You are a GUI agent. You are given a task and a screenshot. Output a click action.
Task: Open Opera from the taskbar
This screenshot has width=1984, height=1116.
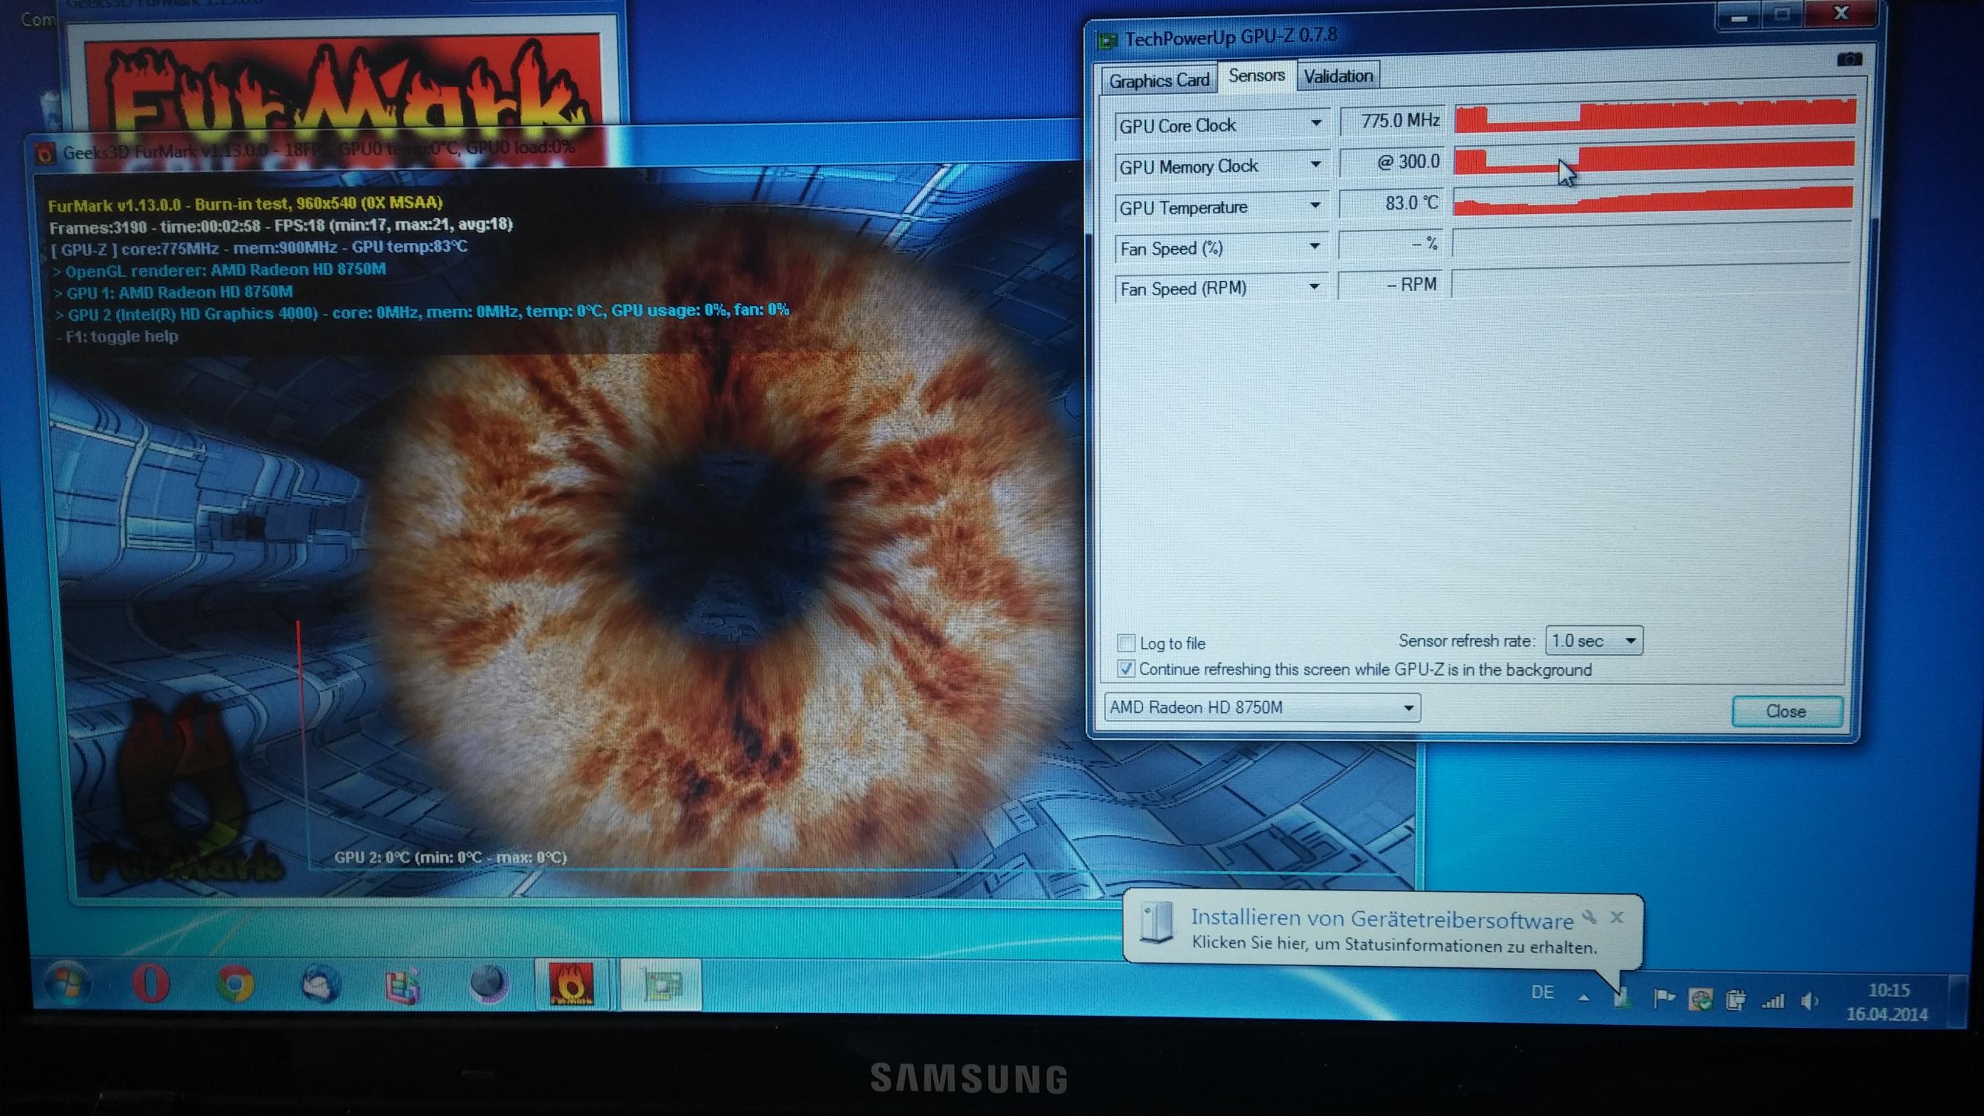150,984
